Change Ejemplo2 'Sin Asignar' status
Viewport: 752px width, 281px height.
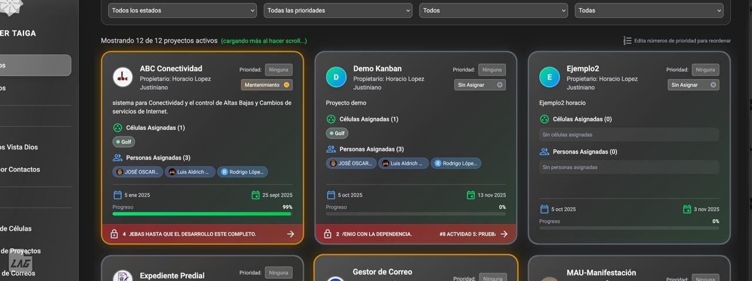(693, 85)
